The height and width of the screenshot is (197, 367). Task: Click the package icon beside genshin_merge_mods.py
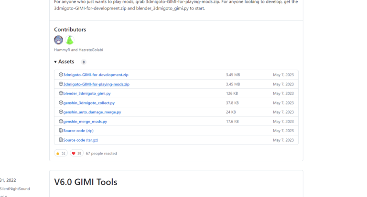point(61,122)
